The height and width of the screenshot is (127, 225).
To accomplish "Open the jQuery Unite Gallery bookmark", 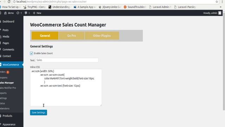I will pyautogui.click(x=110, y=7).
